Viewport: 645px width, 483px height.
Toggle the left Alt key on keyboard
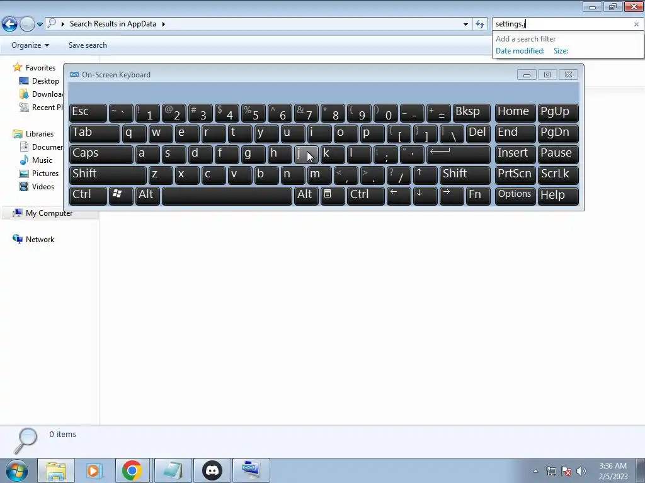pyautogui.click(x=147, y=196)
